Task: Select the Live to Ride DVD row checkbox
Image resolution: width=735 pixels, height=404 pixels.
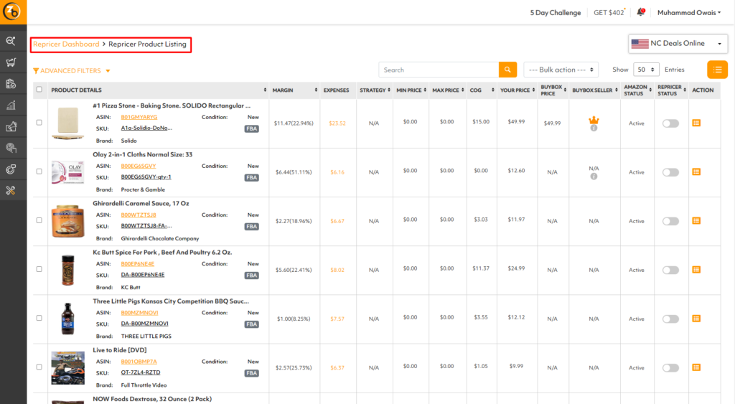Action: (x=39, y=367)
